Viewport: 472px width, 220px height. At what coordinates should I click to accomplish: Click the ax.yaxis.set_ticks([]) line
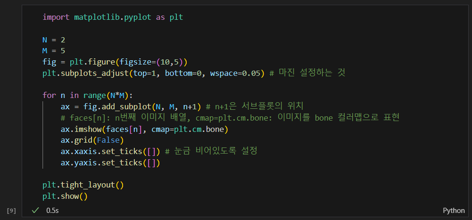[110, 163]
